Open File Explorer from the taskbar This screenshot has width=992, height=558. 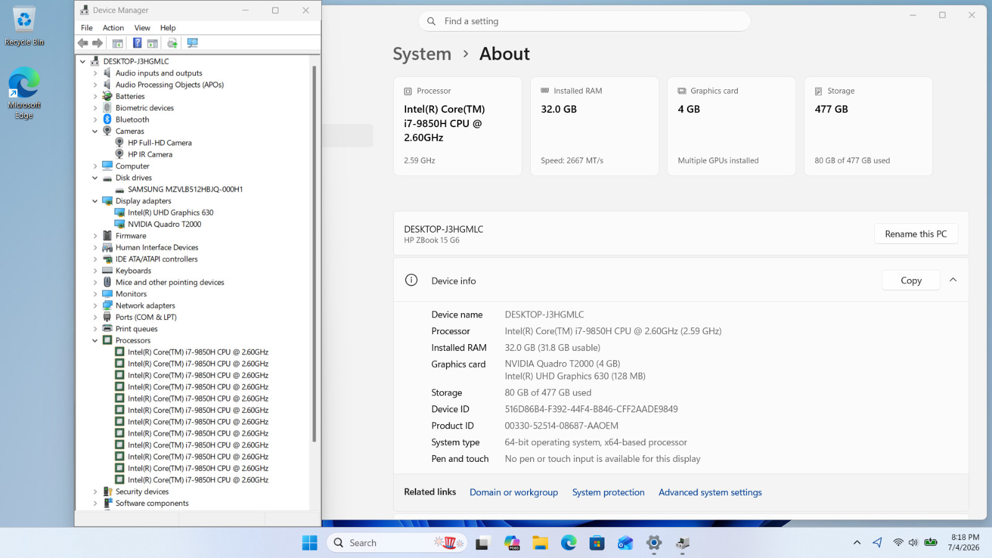point(540,543)
